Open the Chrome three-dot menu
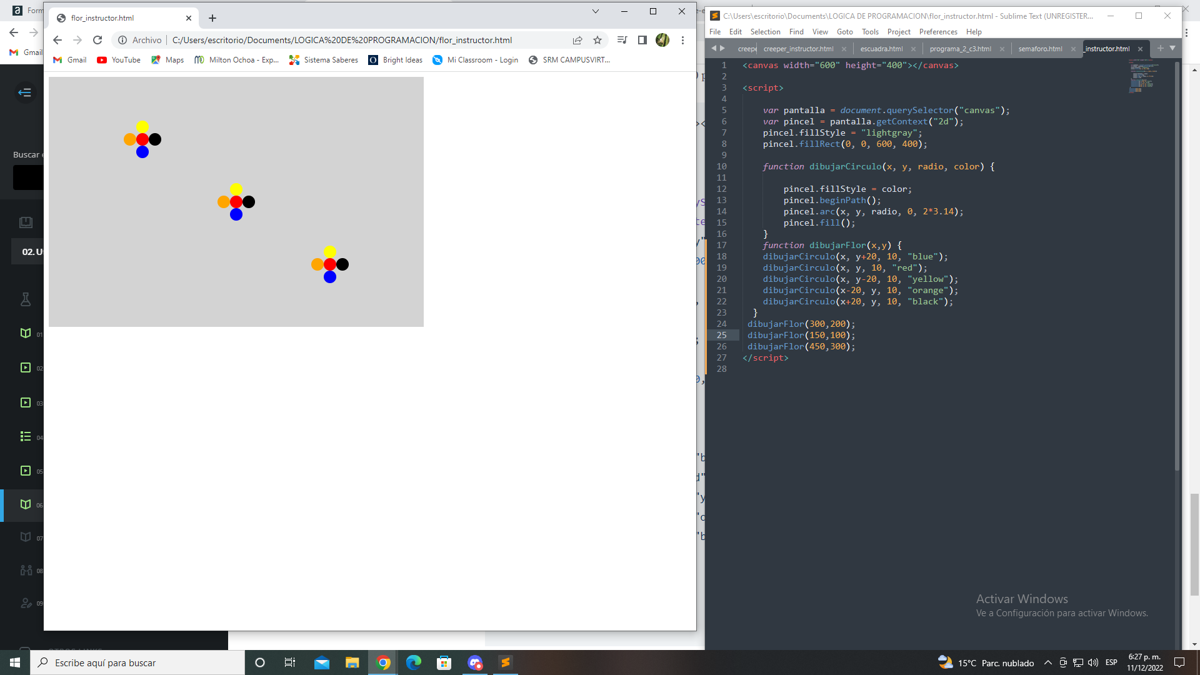Image resolution: width=1200 pixels, height=675 pixels. 682,40
